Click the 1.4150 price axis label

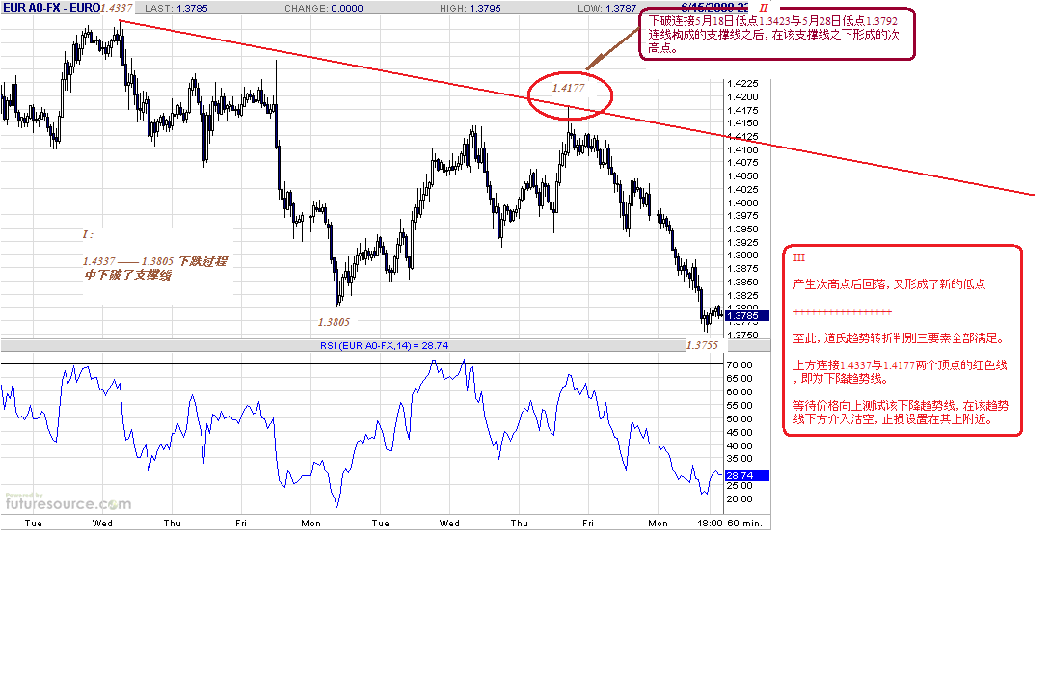[x=742, y=123]
